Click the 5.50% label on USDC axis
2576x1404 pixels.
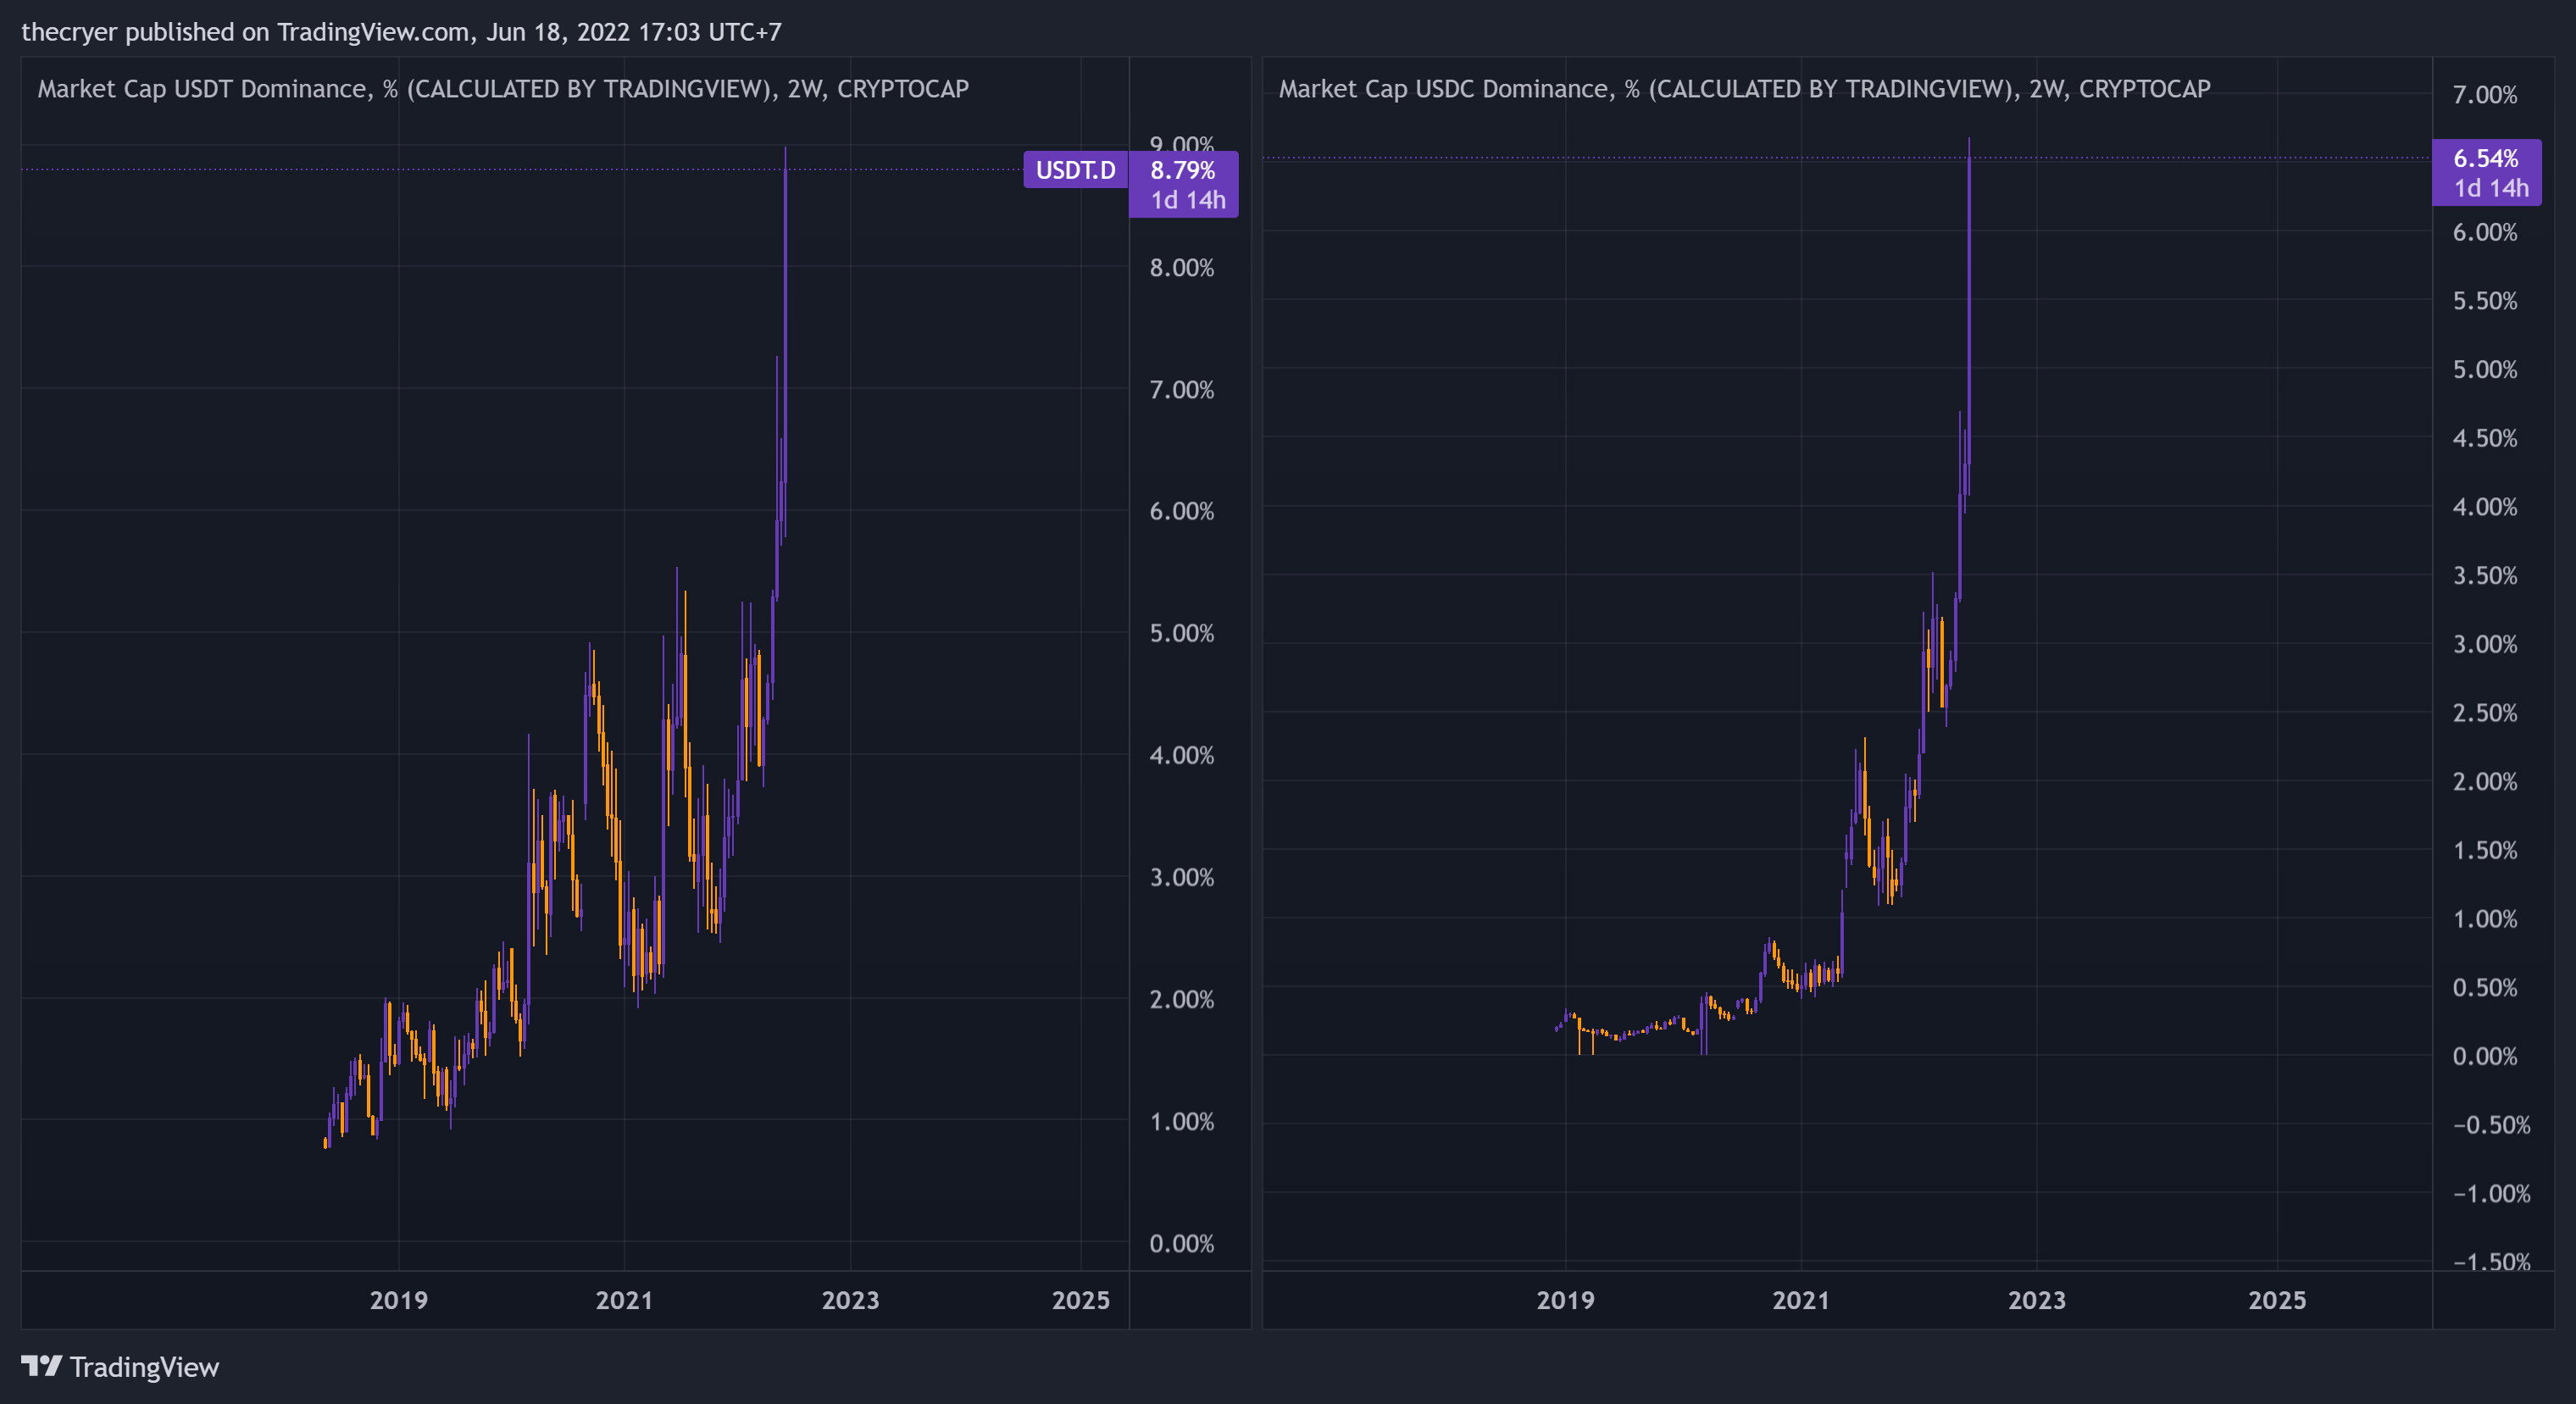point(2485,301)
